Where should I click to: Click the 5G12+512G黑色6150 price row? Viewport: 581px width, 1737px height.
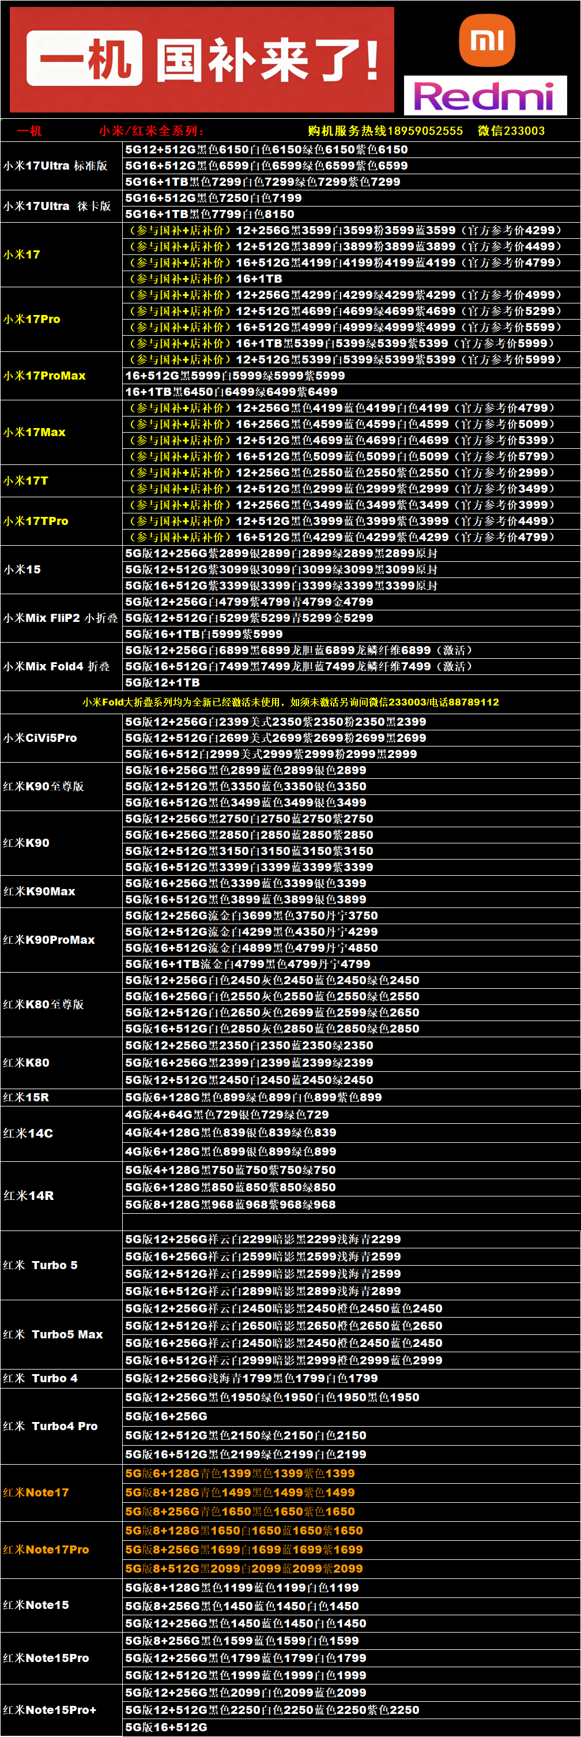tap(351, 149)
